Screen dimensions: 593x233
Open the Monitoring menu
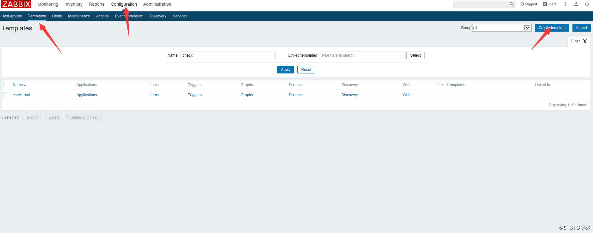click(48, 4)
